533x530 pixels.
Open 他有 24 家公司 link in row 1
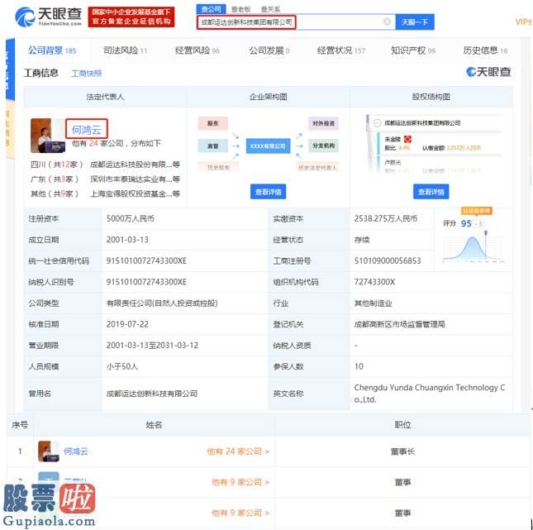[x=238, y=451]
